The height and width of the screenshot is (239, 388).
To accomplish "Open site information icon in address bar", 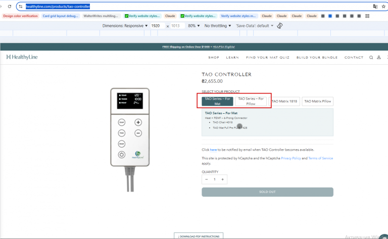I will [x=21, y=7].
